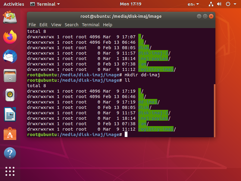The height and width of the screenshot is (181, 241).
Task: Open the Ubuntu installer dock icon
Action: tap(10, 17)
